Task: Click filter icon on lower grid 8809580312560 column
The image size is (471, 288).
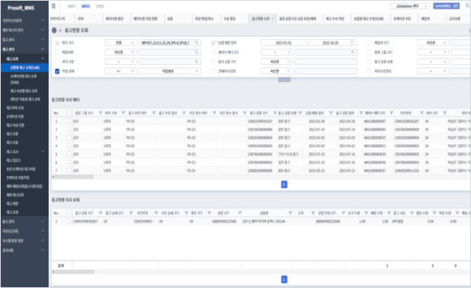Action: click(x=239, y=213)
